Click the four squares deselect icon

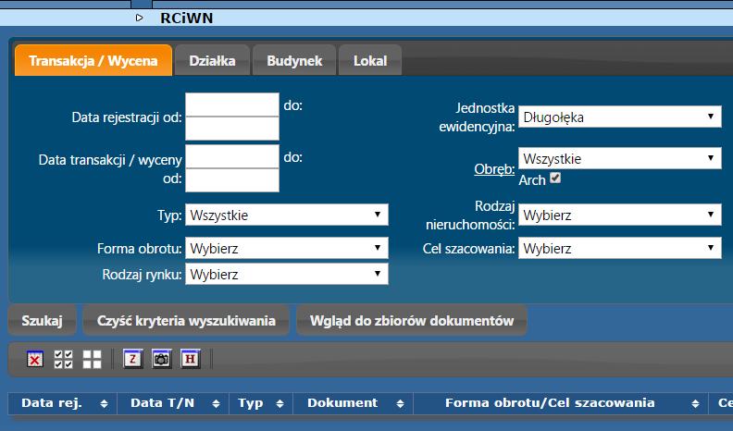point(92,359)
